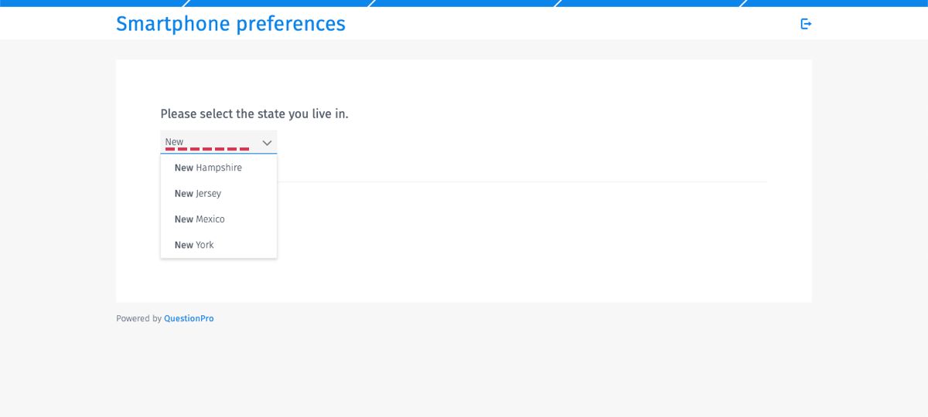Click the "Please select the state" question text
928x417 pixels.
[254, 114]
